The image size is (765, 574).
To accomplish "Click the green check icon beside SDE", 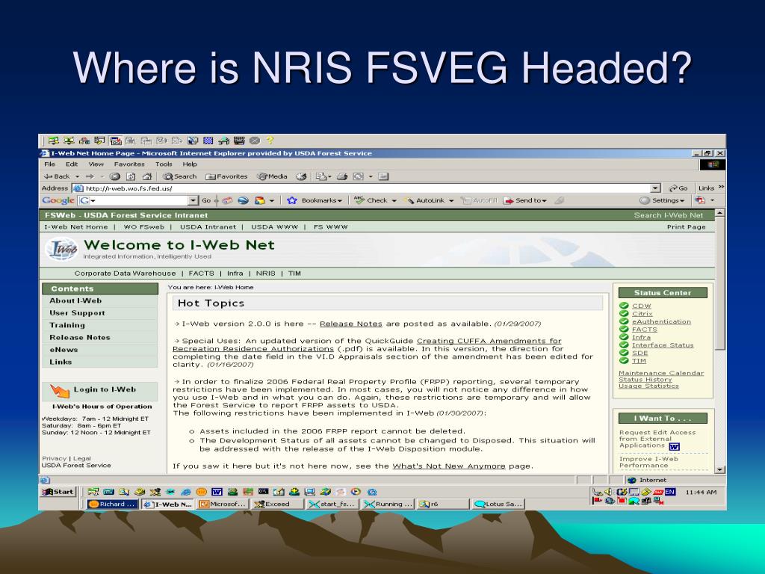I will tap(624, 353).
